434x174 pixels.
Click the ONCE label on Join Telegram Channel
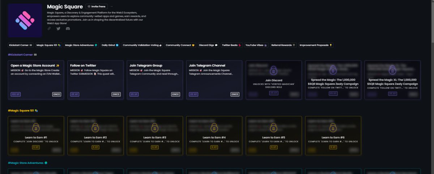pos(235,94)
